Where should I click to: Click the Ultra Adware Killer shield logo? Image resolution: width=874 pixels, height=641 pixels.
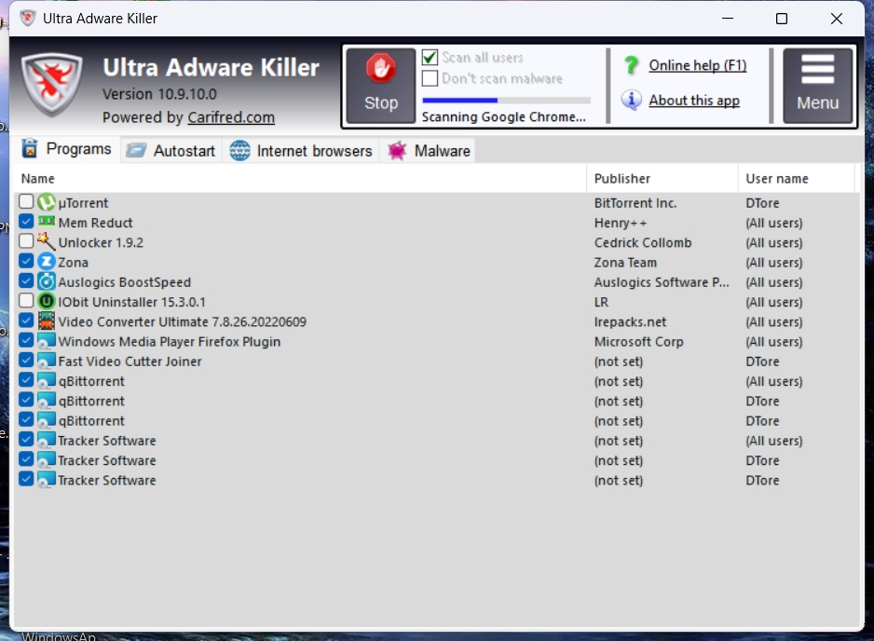click(52, 84)
